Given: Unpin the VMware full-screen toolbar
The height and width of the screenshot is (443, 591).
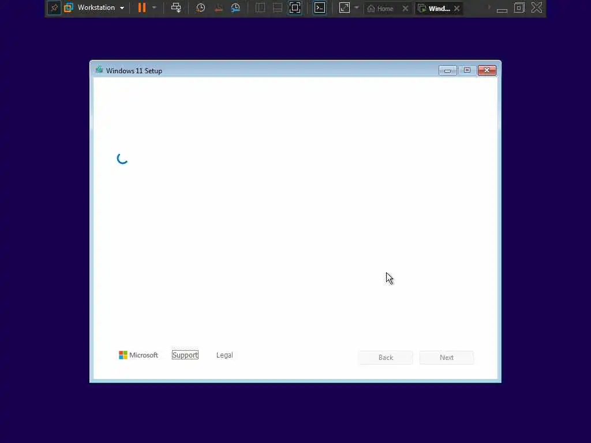Looking at the screenshot, I should [54, 8].
